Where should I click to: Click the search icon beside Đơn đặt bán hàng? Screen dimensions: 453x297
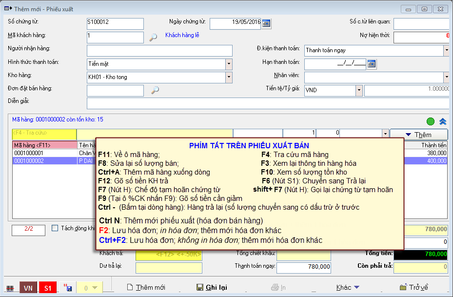(x=155, y=90)
